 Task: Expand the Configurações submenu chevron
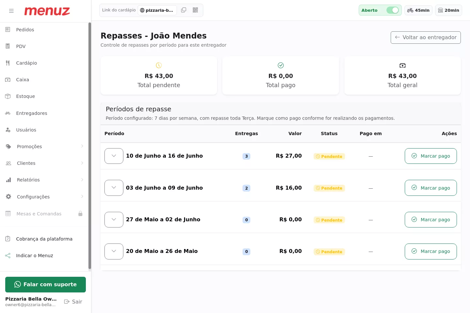82,196
